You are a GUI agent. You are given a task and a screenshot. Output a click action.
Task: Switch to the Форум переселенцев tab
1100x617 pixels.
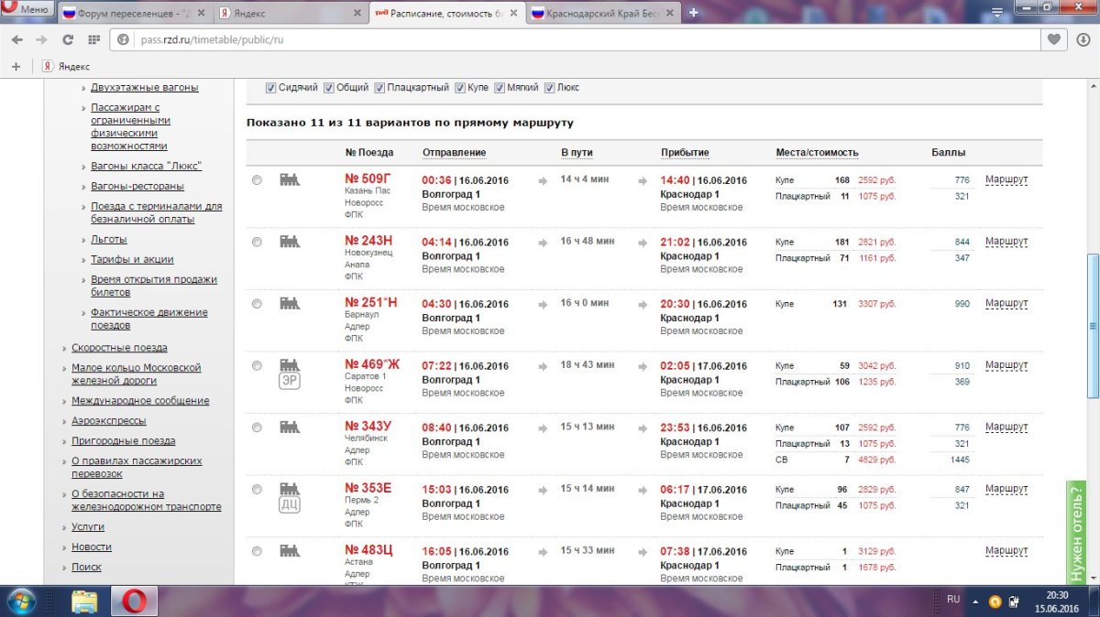pyautogui.click(x=130, y=14)
